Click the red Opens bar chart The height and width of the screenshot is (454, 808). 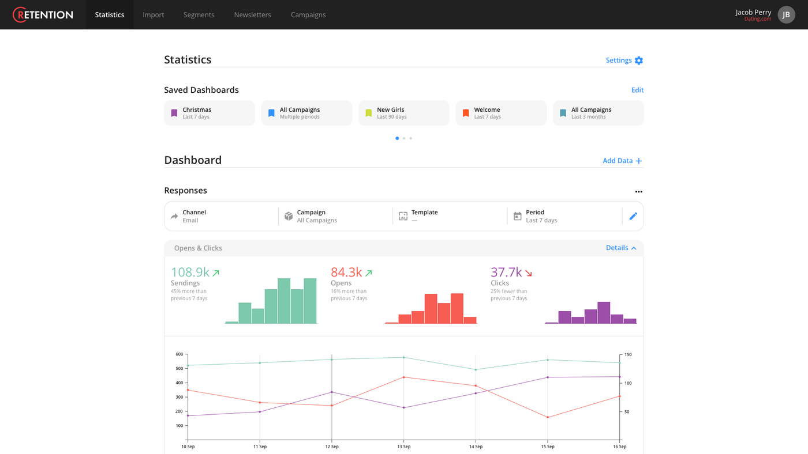[431, 308]
